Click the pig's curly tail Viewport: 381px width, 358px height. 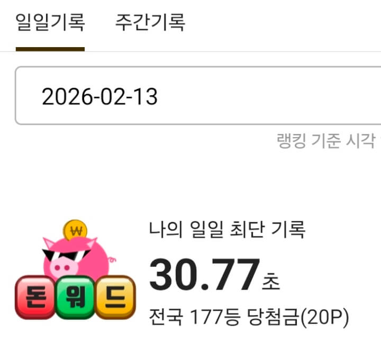pos(112,259)
